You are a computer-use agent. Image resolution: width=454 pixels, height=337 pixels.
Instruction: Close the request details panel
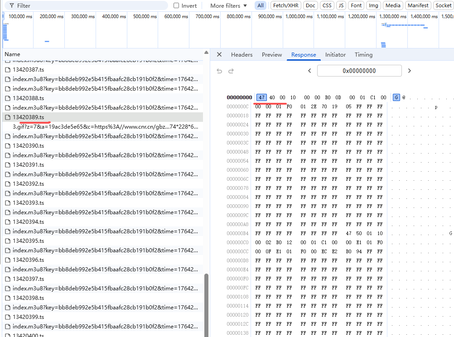219,54
